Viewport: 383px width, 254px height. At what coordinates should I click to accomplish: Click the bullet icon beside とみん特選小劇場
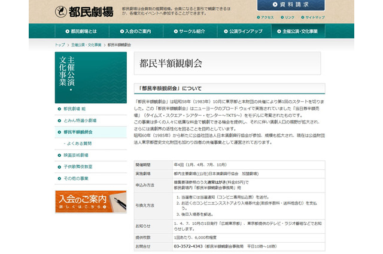click(59, 120)
